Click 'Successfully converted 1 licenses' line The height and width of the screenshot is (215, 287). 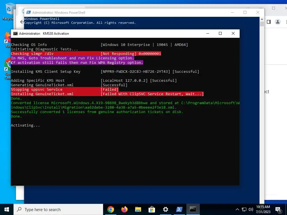[97, 112]
